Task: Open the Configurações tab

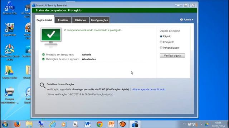Action: coord(99,20)
